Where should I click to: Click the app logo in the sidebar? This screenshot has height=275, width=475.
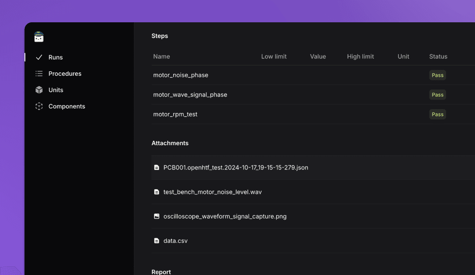point(39,37)
